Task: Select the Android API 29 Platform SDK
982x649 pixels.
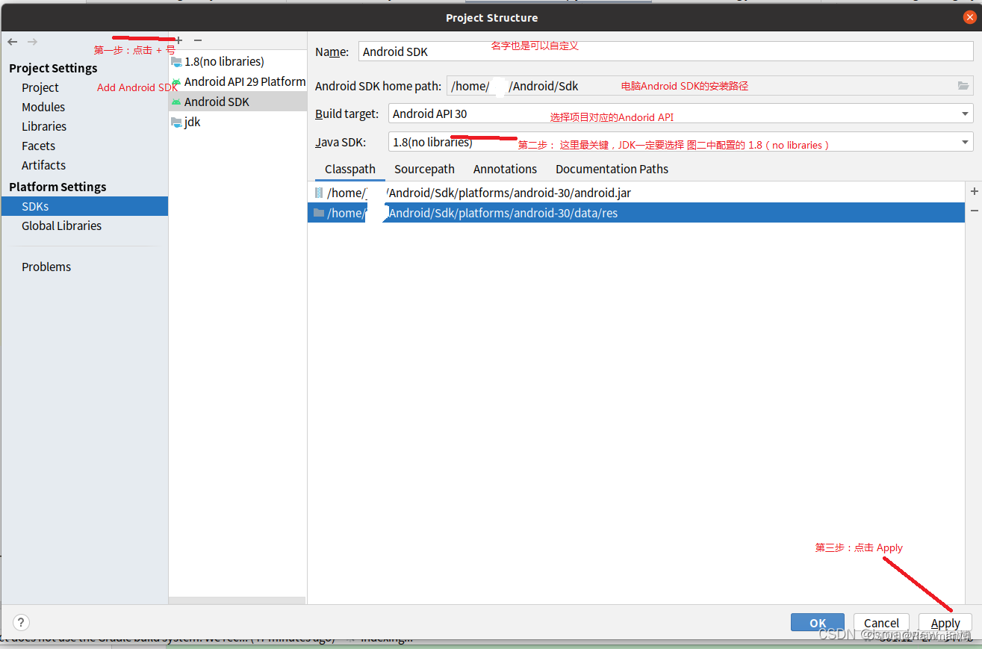Action: point(237,81)
